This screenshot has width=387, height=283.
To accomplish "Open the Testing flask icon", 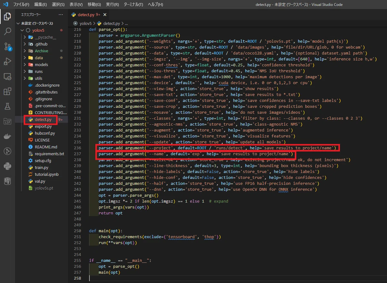I will [x=7, y=106].
